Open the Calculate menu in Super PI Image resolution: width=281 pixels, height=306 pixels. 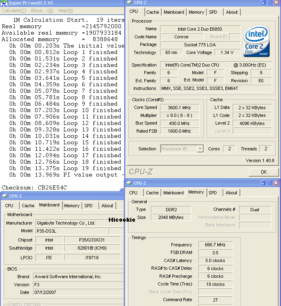[x=14, y=10]
